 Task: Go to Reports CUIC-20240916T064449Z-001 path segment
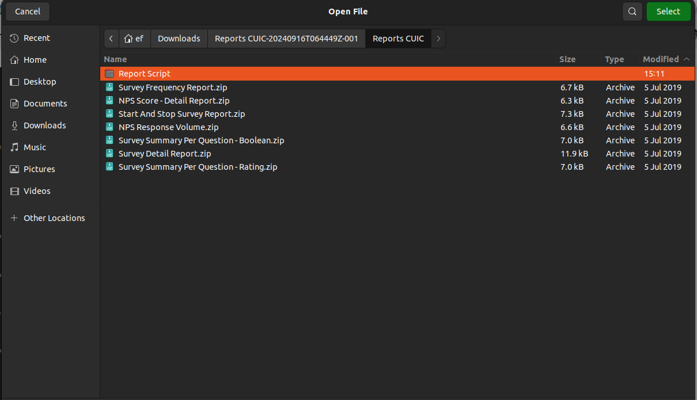(286, 39)
